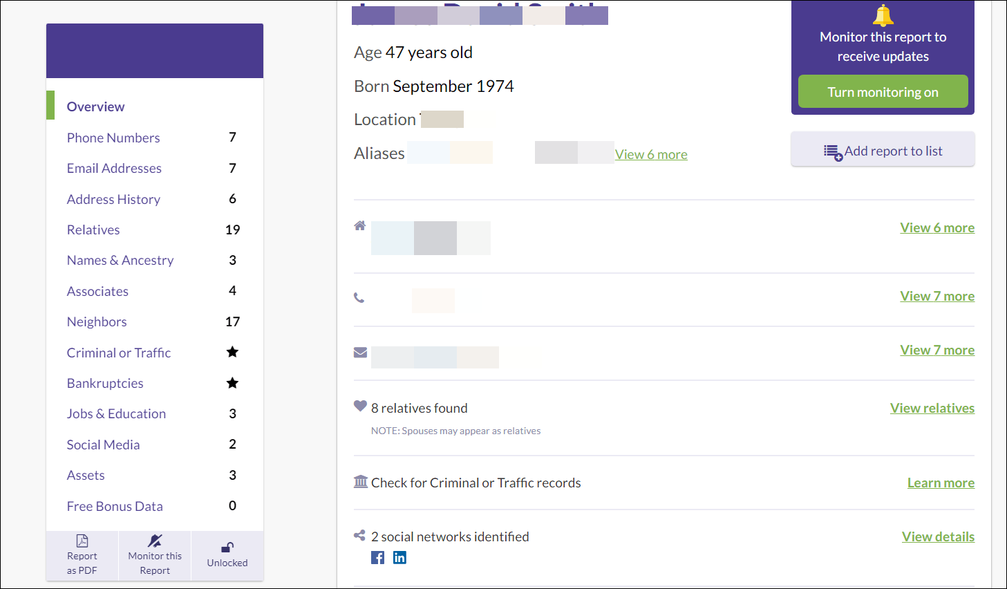The image size is (1007, 589).
Task: Click the home address icon
Action: tap(359, 225)
